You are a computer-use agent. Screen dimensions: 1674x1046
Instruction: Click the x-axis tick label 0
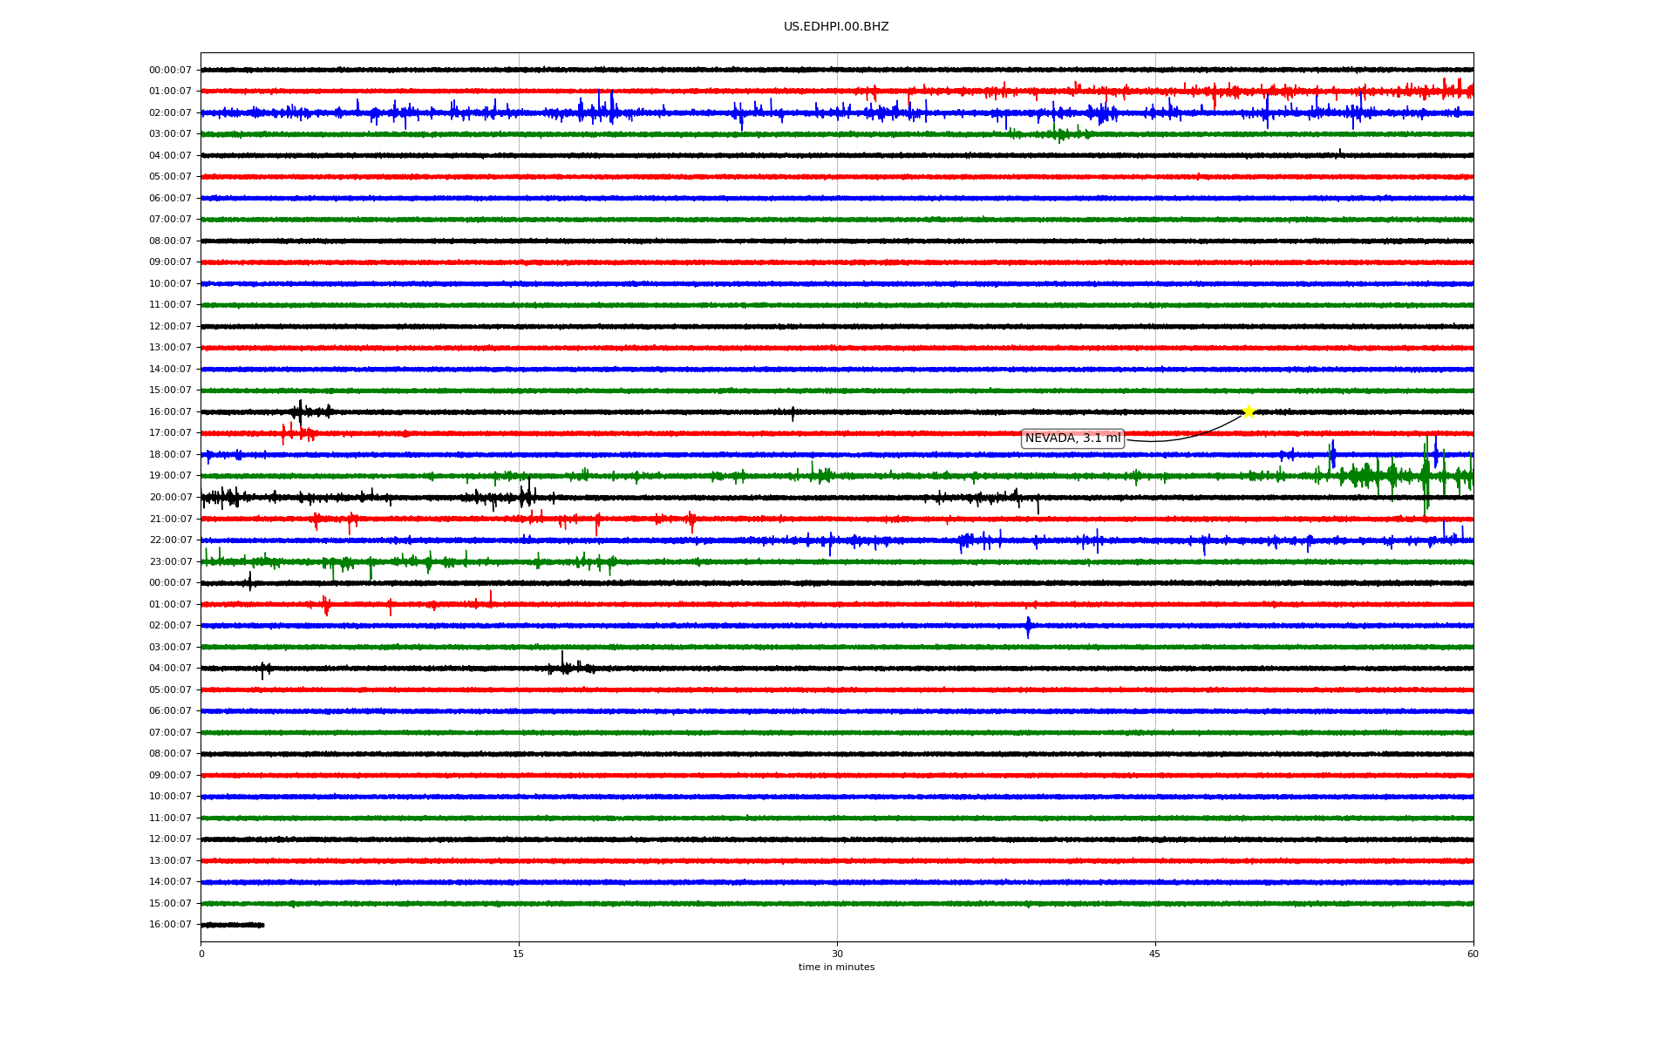[x=201, y=954]
